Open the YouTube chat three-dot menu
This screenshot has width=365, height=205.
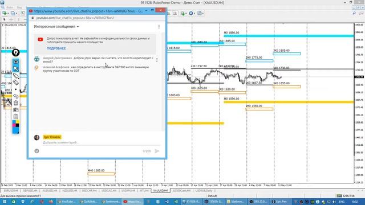point(159,27)
